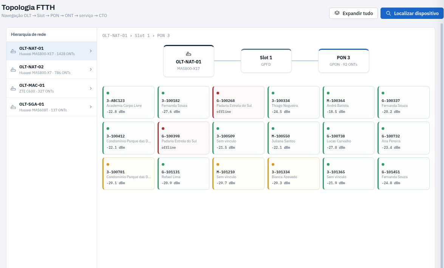Viewport: 444px width, 268px height.
Task: Click the router icon beside OLT-SGA-01
Action: [13, 107]
